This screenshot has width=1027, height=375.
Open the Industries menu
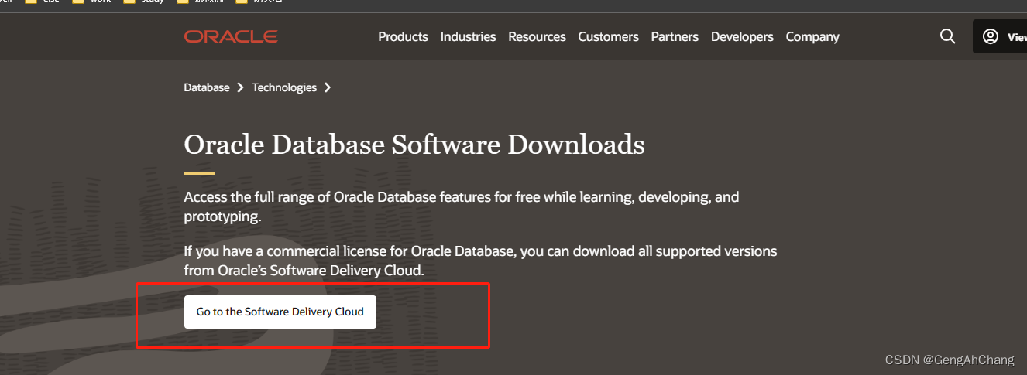[468, 36]
